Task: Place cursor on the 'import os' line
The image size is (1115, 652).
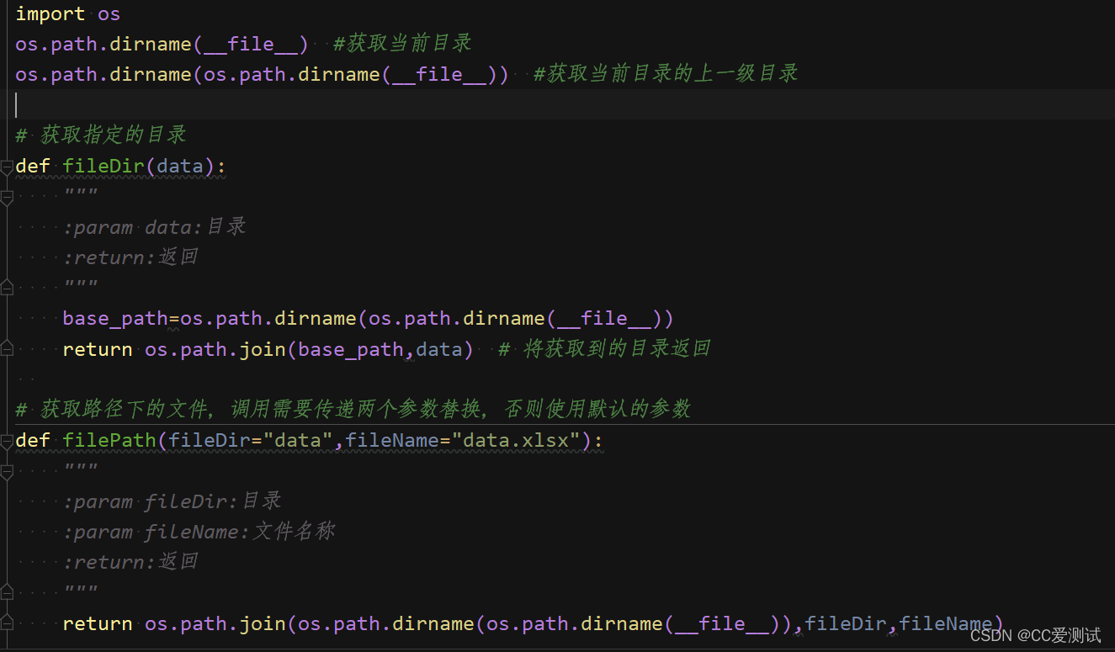Action: (68, 13)
